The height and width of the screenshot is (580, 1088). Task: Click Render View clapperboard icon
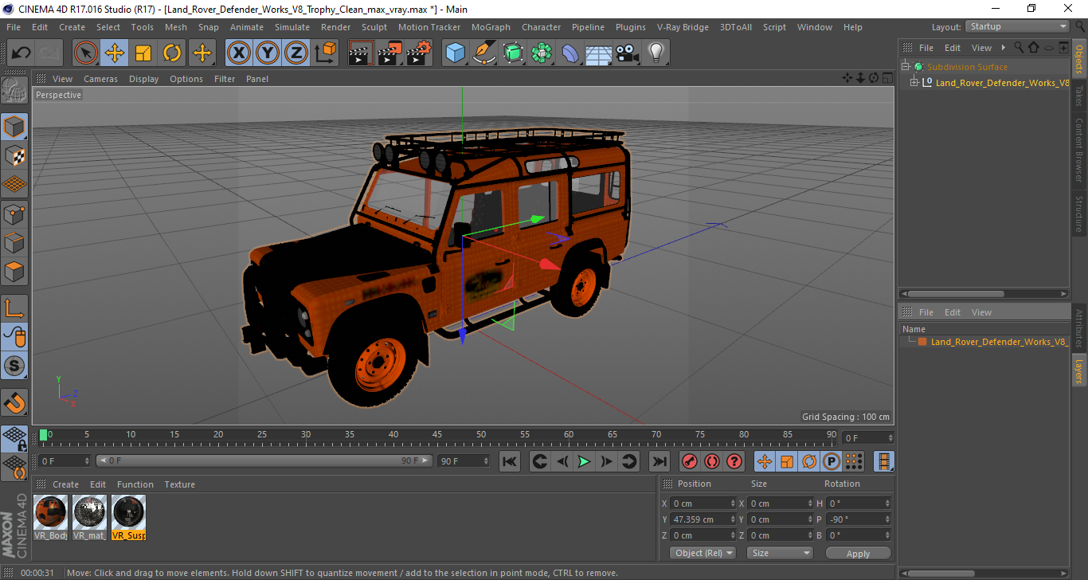(x=361, y=53)
